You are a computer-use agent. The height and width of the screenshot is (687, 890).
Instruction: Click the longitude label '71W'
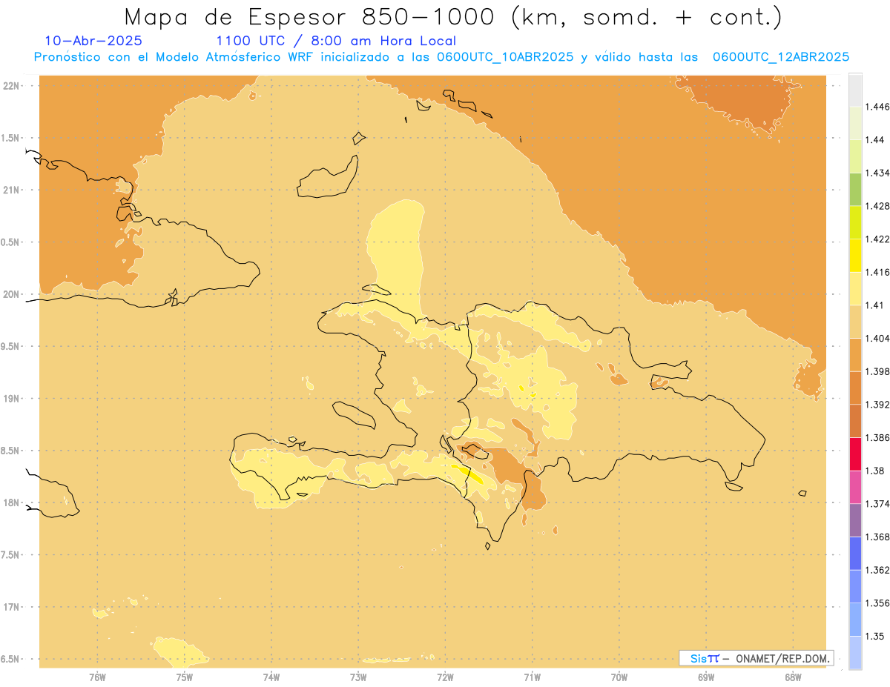pyautogui.click(x=532, y=677)
